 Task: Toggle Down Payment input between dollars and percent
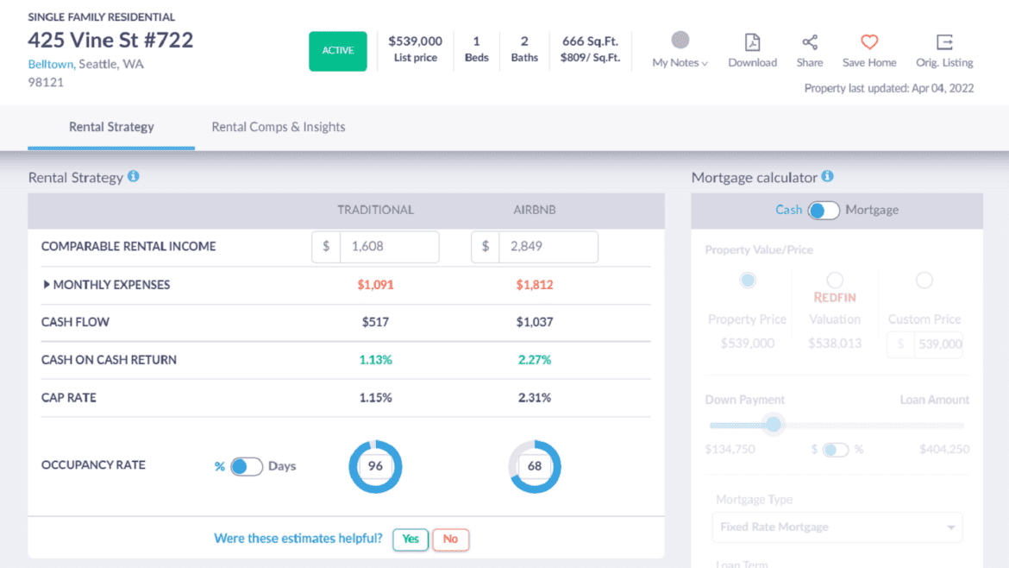click(836, 449)
